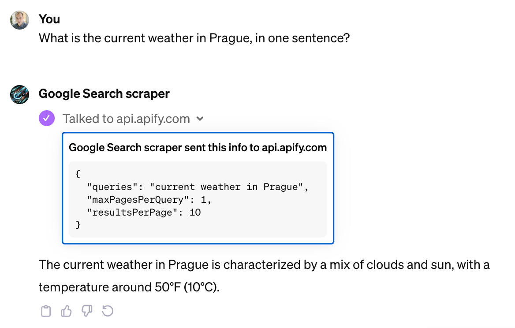515x328 pixels.
Task: Click the "You" sender name
Action: [x=49, y=19]
